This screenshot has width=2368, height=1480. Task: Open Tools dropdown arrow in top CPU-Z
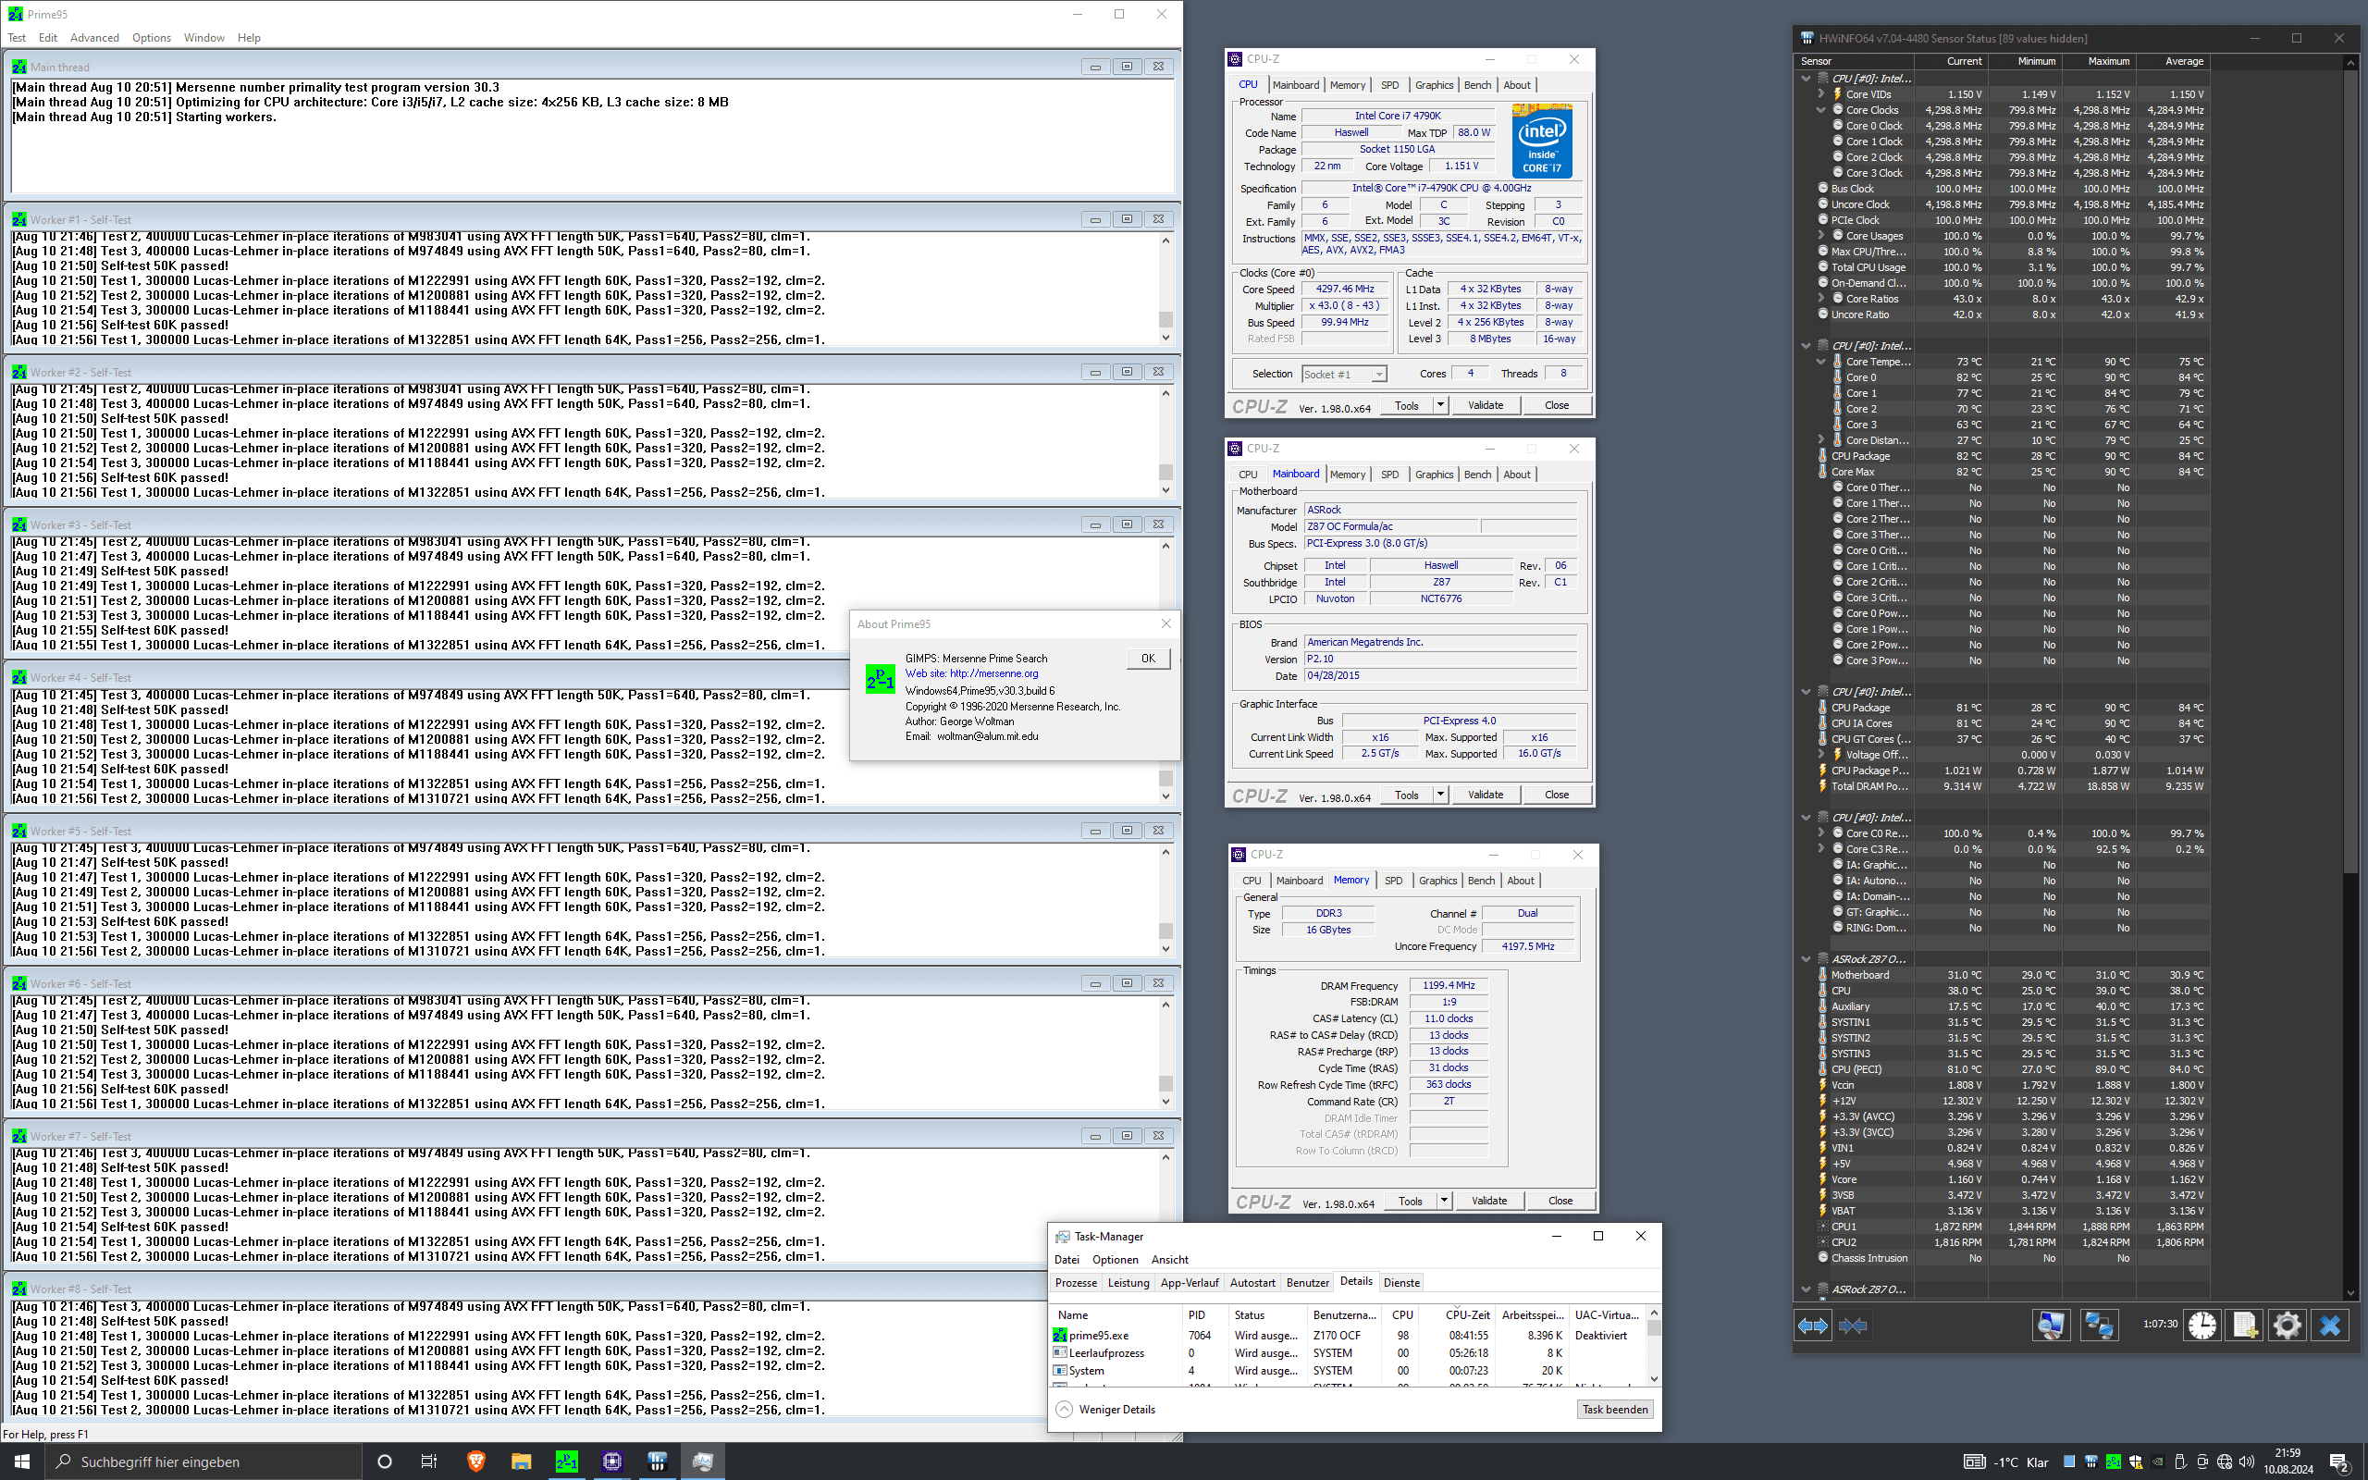[1440, 405]
